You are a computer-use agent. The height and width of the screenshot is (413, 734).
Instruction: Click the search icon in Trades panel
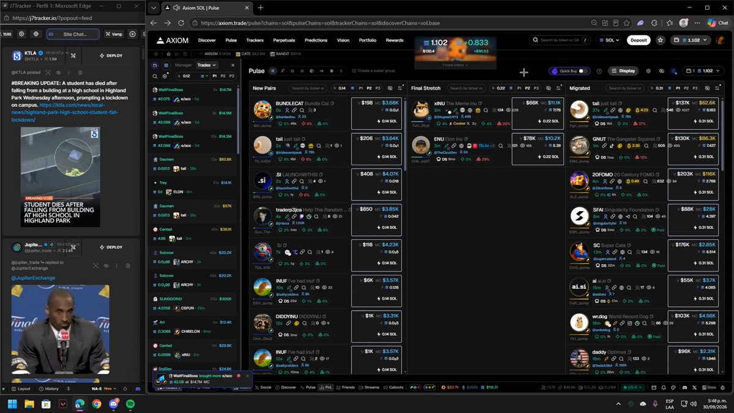click(x=156, y=76)
